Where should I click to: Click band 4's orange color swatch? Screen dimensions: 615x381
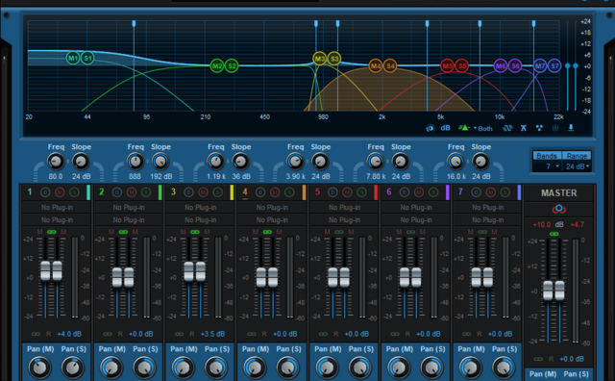point(304,192)
